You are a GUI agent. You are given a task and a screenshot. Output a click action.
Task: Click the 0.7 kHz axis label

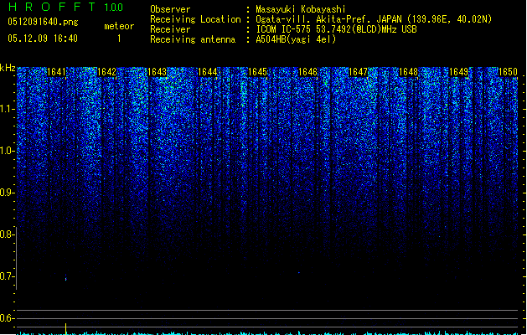7,276
